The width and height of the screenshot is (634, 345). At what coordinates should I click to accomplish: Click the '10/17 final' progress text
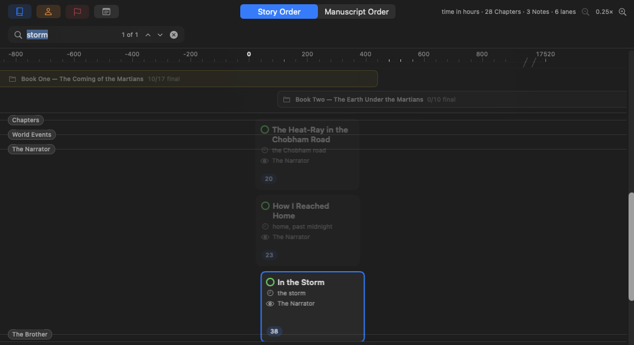click(x=164, y=79)
